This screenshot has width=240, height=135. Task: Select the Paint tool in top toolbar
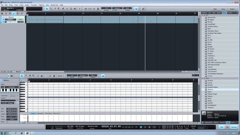click(x=63, y=9)
